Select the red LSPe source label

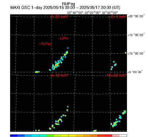(64, 38)
